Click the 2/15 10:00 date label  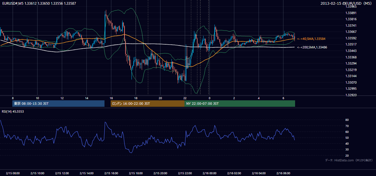[37, 173]
